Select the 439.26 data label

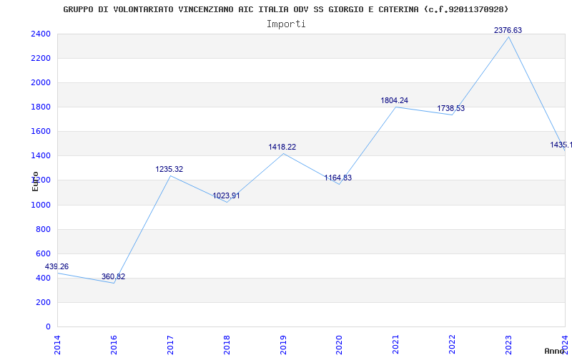click(57, 266)
